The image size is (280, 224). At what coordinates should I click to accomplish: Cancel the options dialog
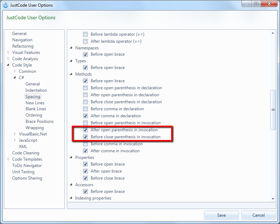click(x=258, y=215)
